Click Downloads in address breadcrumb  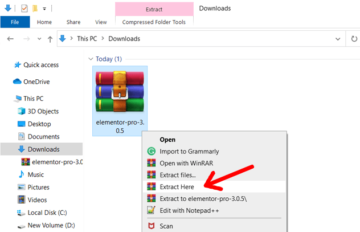pos(124,39)
